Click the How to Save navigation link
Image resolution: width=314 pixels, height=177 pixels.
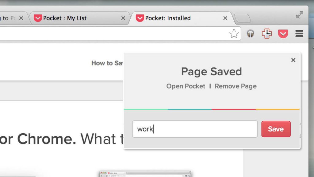[x=107, y=63]
